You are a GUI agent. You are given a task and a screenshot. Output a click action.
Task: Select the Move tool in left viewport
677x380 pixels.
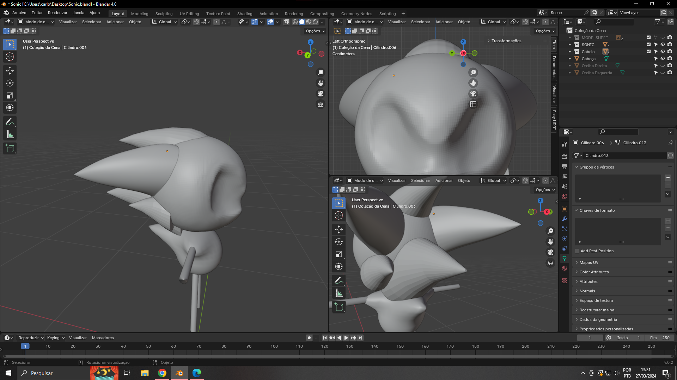coord(10,71)
